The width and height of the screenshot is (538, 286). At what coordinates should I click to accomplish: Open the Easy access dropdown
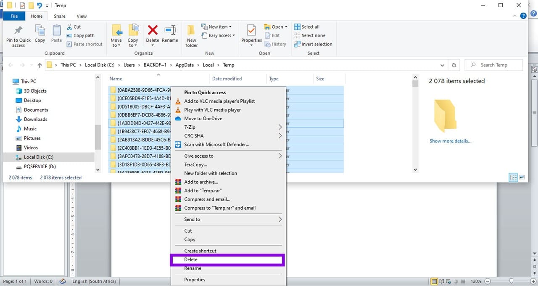218,36
